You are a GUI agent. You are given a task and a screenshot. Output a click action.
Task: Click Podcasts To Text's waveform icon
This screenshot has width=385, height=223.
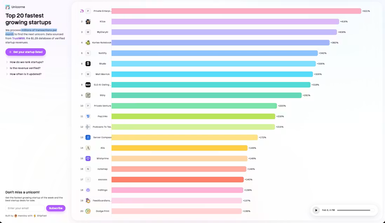click(x=88, y=127)
